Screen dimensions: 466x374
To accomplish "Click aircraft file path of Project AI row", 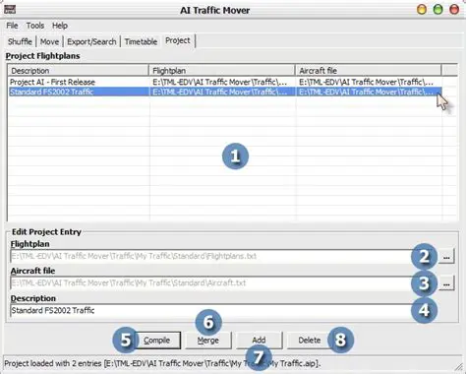I will 366,82.
